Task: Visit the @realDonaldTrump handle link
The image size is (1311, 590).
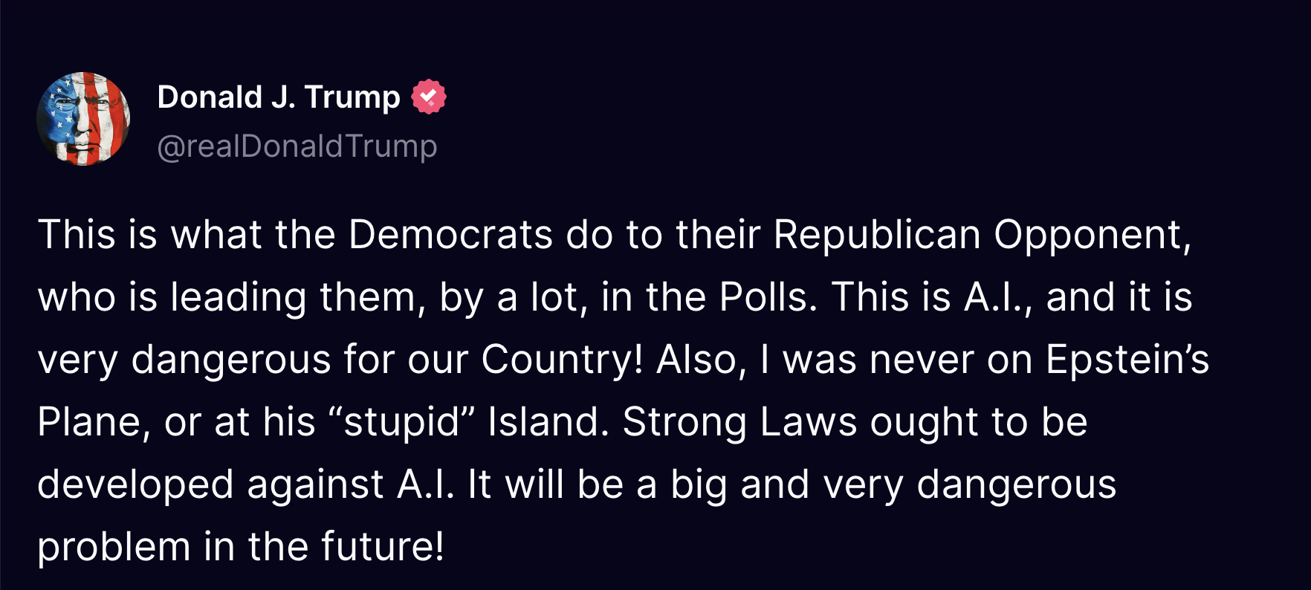Action: pyautogui.click(x=297, y=146)
